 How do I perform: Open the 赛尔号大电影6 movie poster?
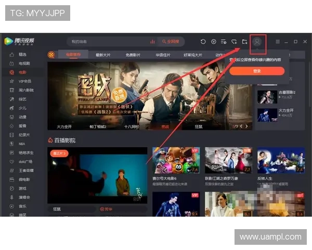pos(176,160)
